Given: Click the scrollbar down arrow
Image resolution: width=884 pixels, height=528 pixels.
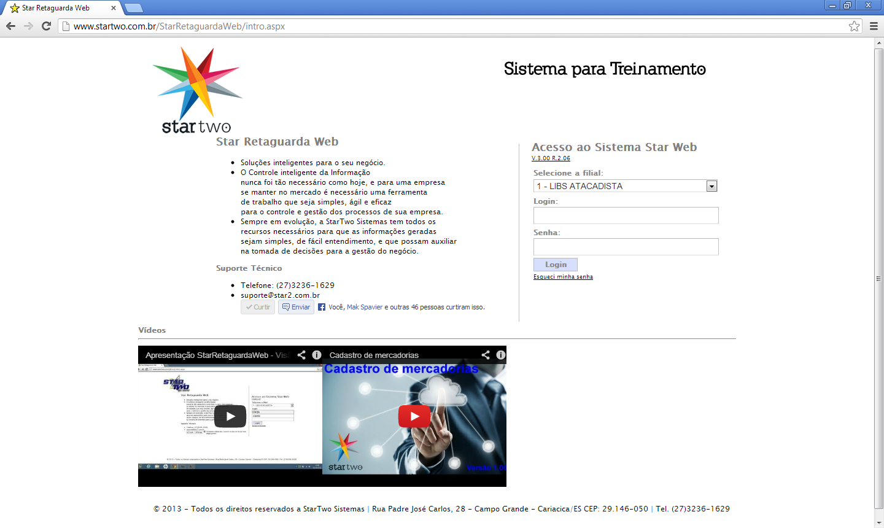Looking at the screenshot, I should click(878, 523).
